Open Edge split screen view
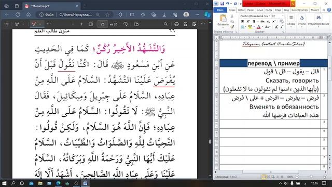332x187 pixels. click(x=132, y=15)
